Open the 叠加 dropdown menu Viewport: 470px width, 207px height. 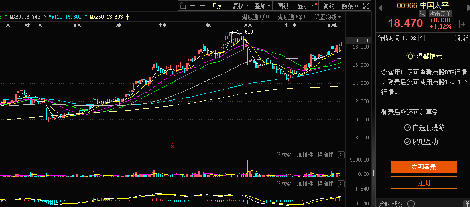[x=262, y=6]
